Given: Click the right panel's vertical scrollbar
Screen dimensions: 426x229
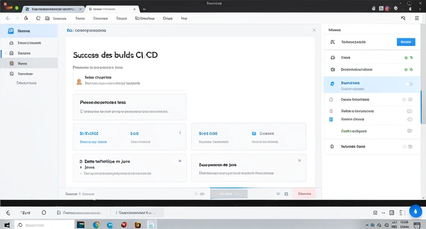Looking at the screenshot, I should pyautogui.click(x=421, y=107).
